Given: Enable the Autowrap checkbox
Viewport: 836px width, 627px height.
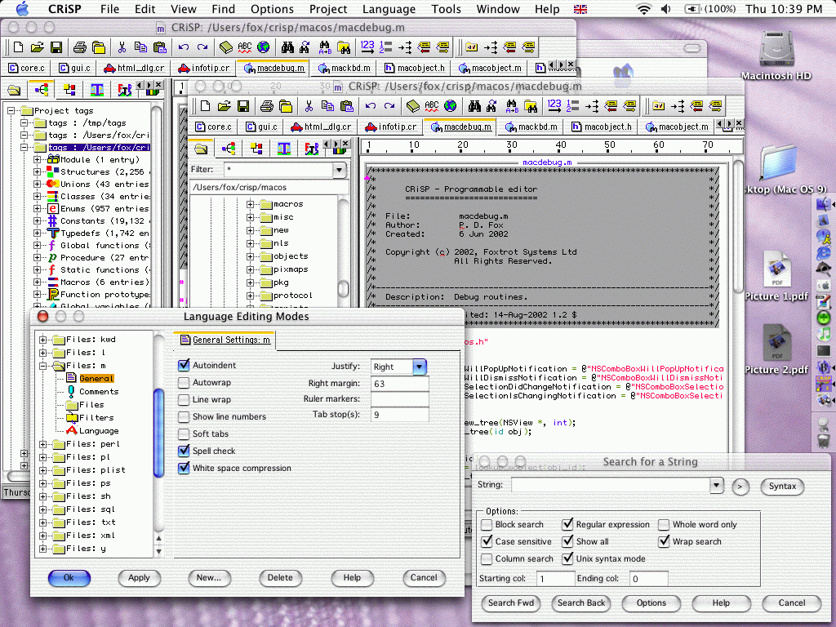Looking at the screenshot, I should click(184, 382).
